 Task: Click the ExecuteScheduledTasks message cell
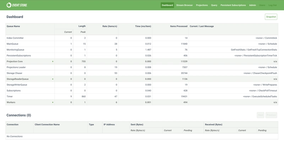pos(260,96)
